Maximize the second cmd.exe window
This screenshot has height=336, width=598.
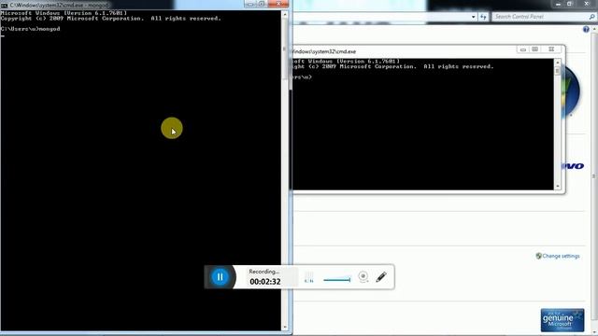coord(535,49)
